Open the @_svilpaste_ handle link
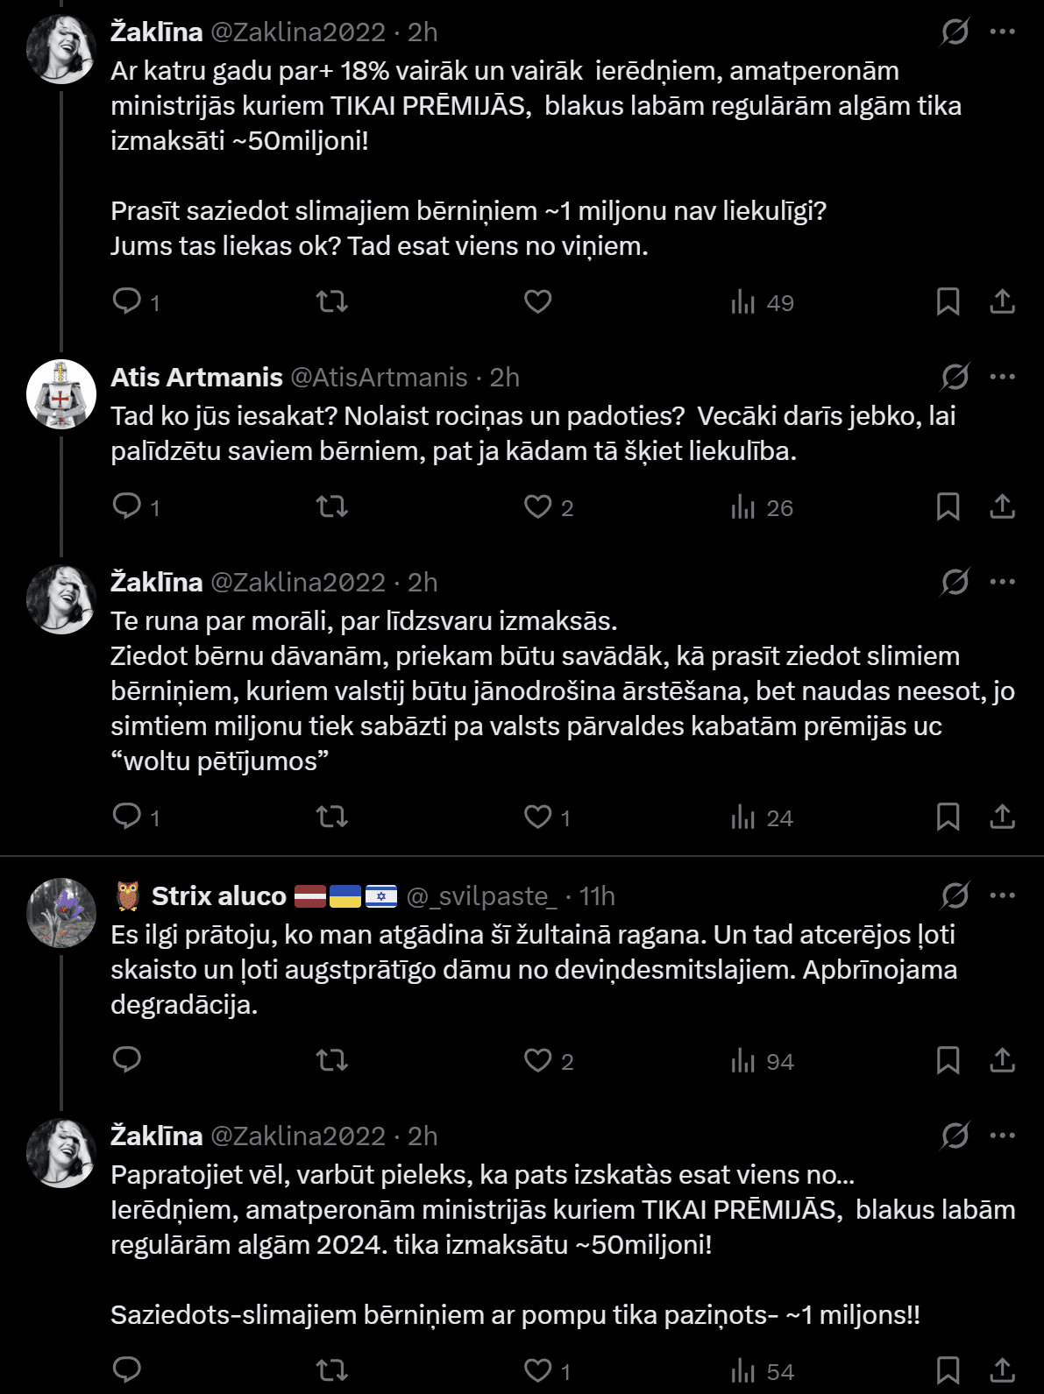 click(481, 895)
